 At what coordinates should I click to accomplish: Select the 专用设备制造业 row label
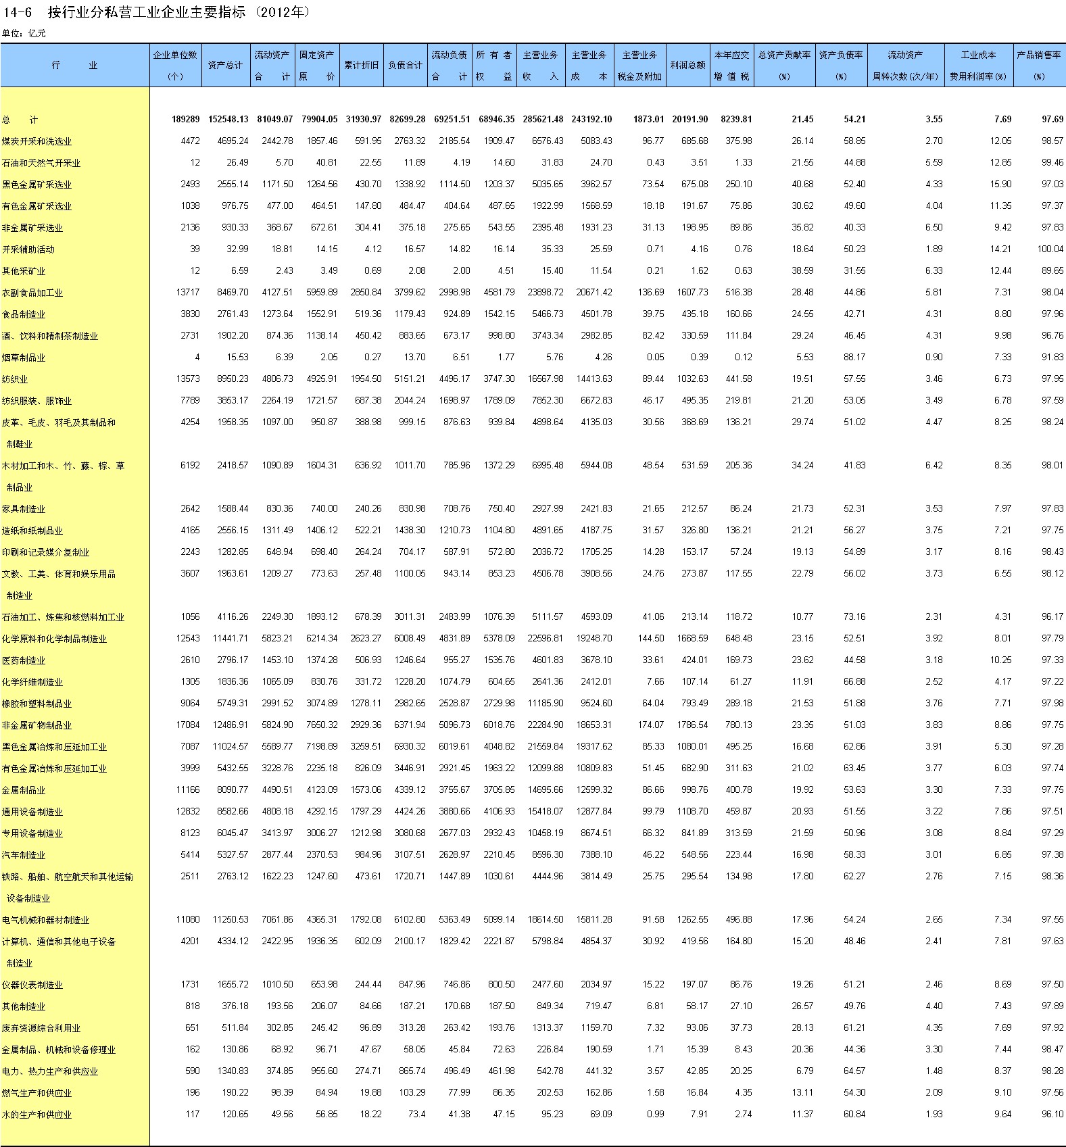coord(32,833)
